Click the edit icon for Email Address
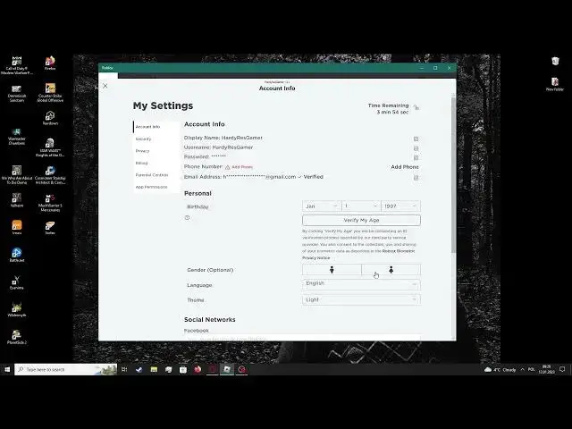The height and width of the screenshot is (429, 572). coord(416,177)
